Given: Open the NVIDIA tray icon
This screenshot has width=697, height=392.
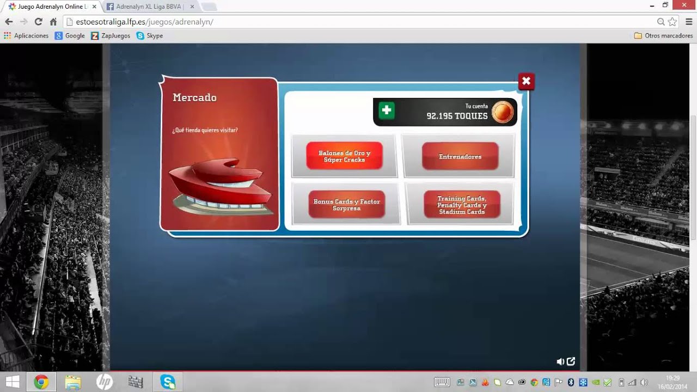Looking at the screenshot, I should click(x=596, y=382).
